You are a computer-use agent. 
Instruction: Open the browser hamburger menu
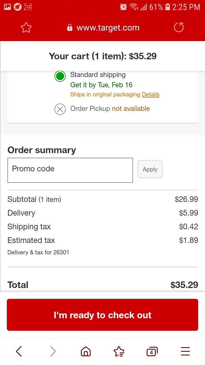[x=185, y=352]
